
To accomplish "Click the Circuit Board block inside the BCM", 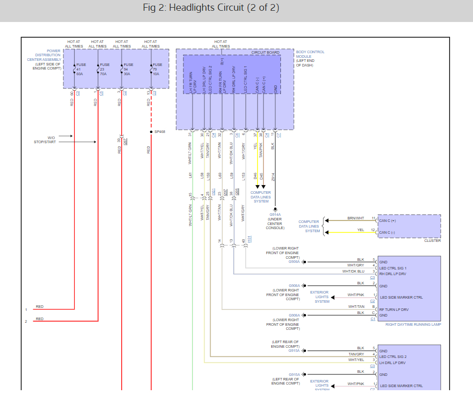I will (x=232, y=74).
